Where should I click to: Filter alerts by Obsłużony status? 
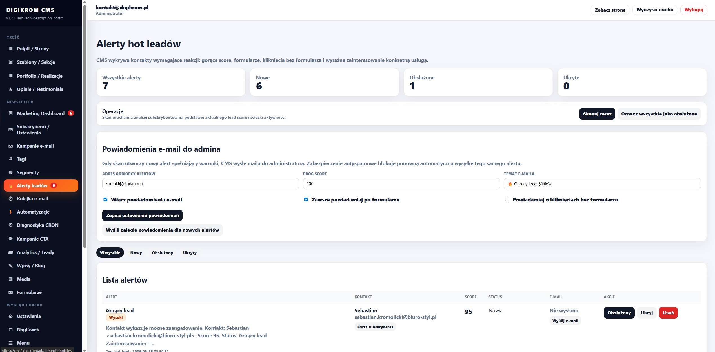163,253
